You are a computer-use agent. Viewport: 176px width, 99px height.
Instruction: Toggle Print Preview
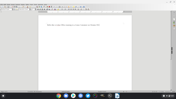pos(16,7)
